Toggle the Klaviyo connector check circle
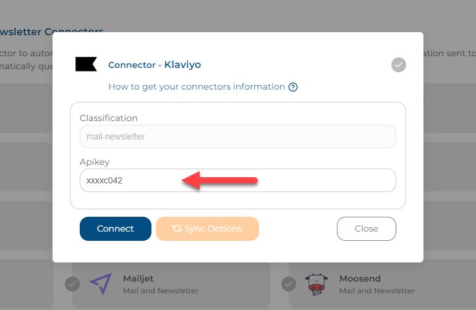 point(399,65)
